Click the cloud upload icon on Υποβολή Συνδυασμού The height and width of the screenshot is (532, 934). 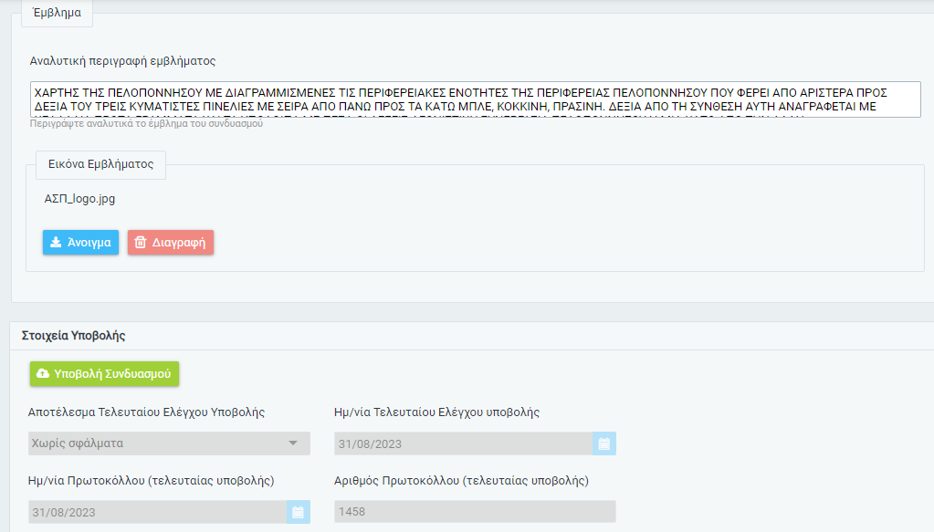pos(42,374)
